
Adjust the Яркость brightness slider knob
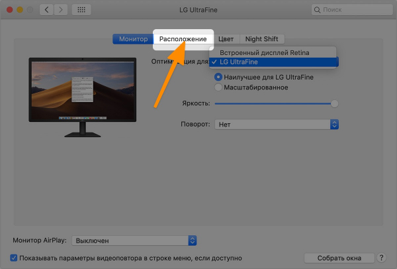(334, 103)
